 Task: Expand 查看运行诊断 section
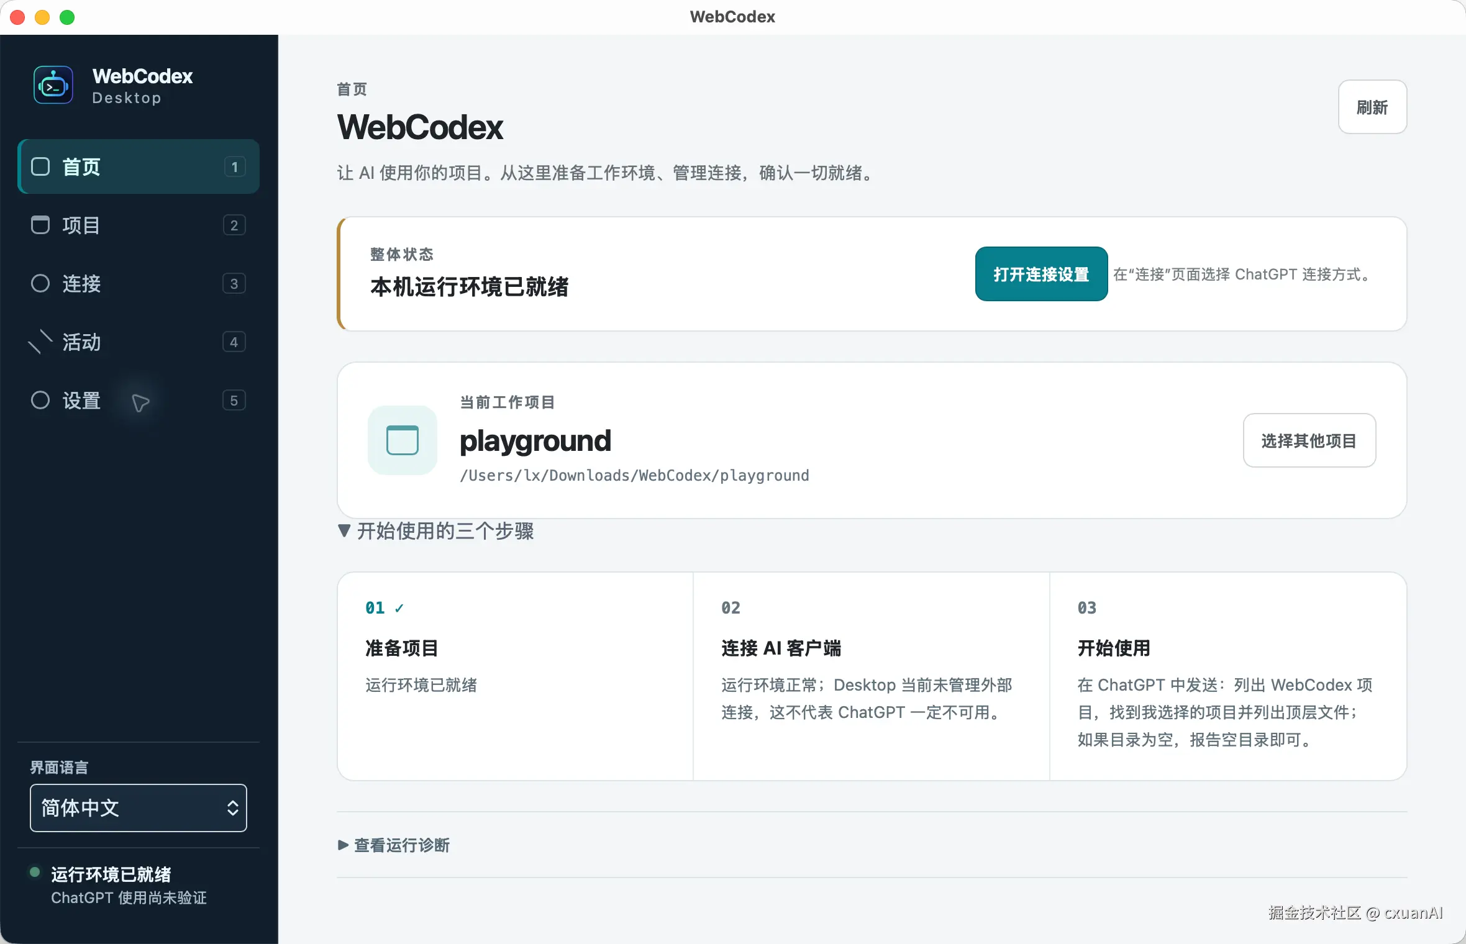pos(394,845)
